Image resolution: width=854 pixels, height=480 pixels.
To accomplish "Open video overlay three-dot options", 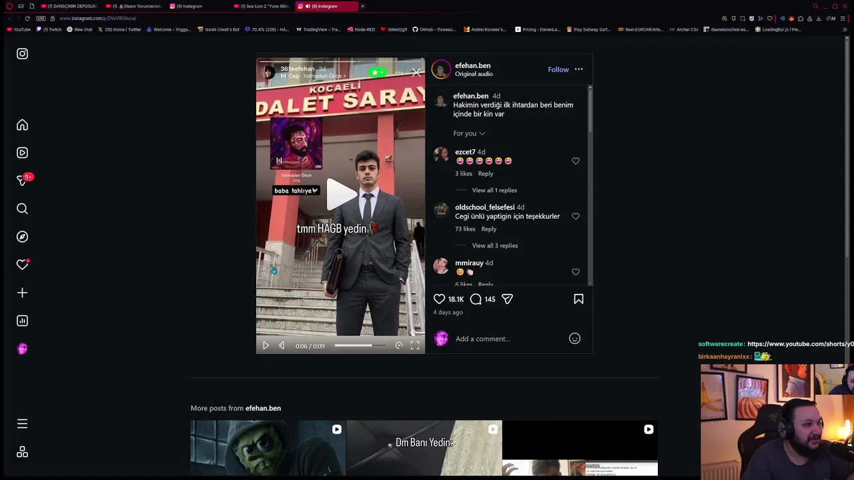I will 398,72.
